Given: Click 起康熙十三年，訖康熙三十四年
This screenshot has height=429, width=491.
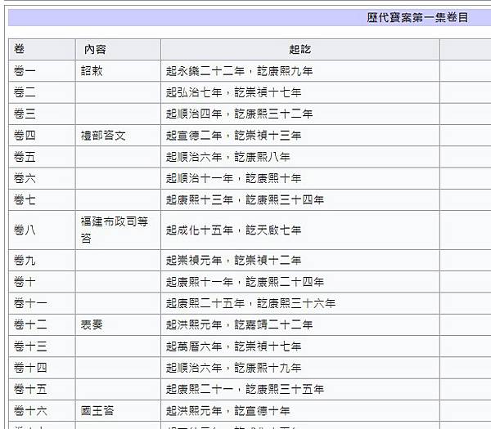Looking at the screenshot, I should [x=245, y=200].
